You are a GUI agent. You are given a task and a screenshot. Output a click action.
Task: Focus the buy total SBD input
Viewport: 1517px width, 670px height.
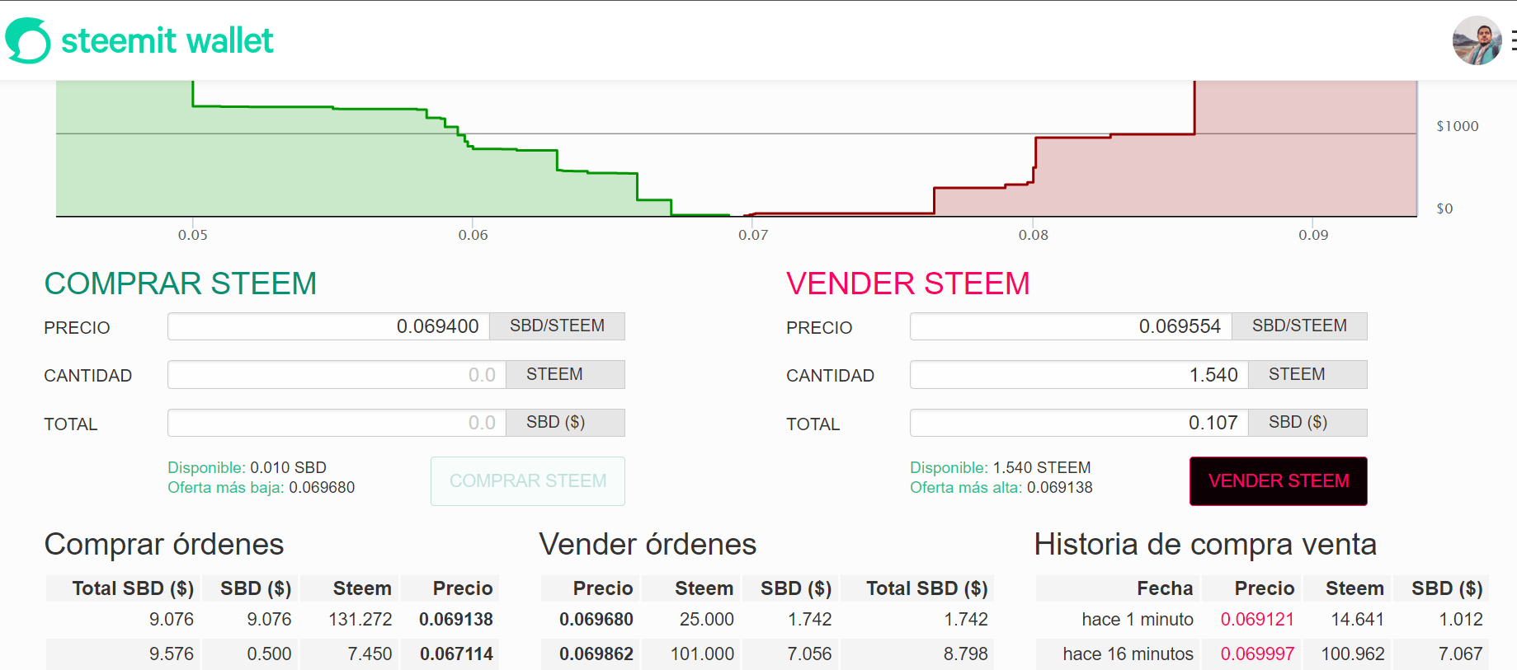(337, 423)
